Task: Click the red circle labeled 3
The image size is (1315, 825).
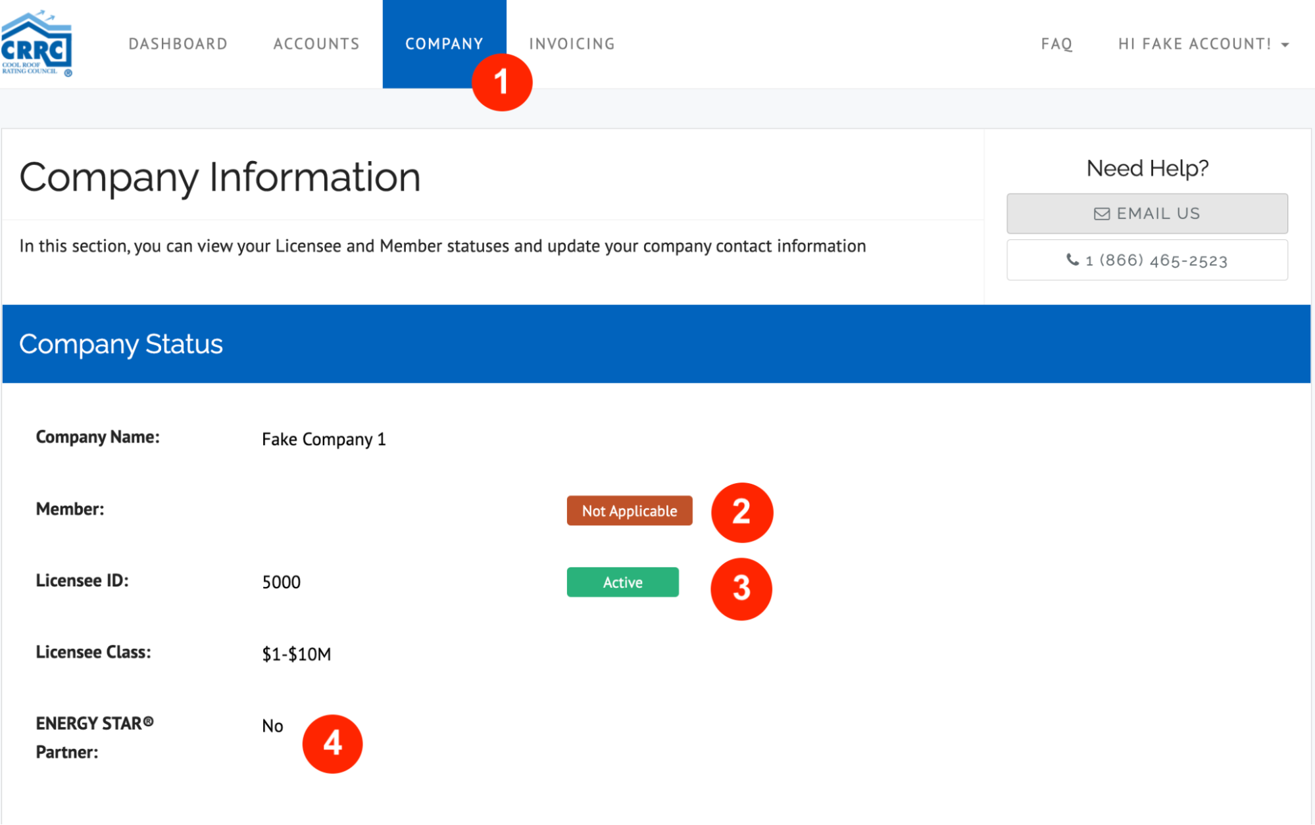Action: point(741,589)
